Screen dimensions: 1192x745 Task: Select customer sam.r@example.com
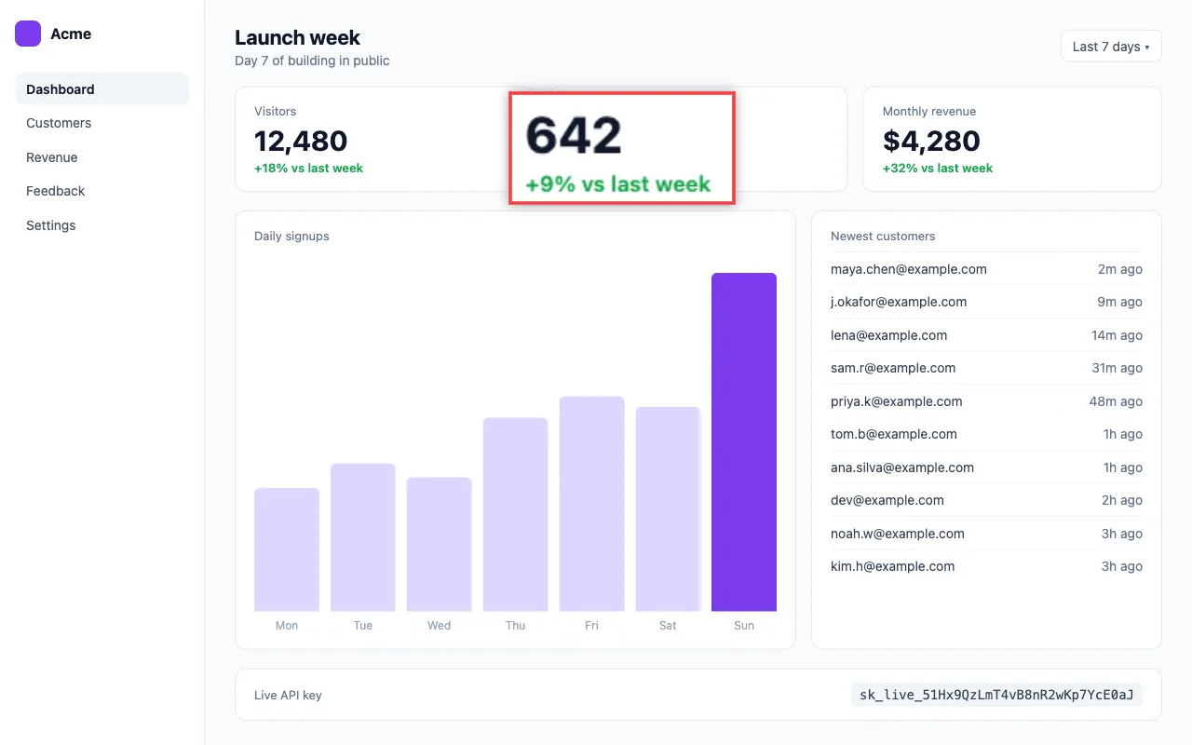click(986, 368)
